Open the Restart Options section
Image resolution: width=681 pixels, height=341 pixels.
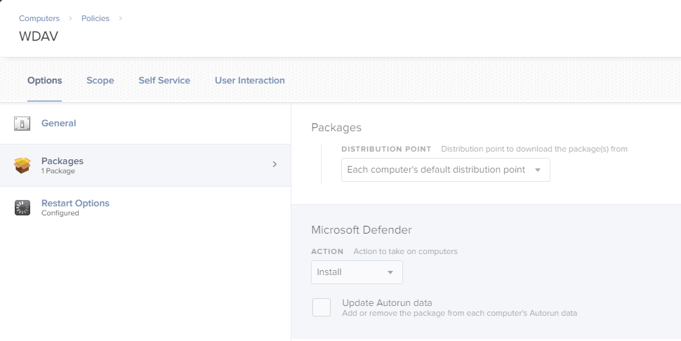coord(75,203)
